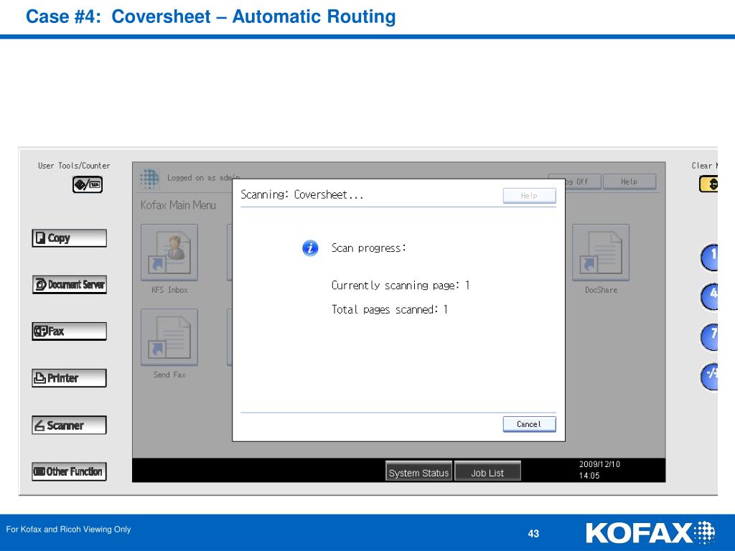
Task: Tap keypad number 4 on the panel
Action: click(x=710, y=296)
